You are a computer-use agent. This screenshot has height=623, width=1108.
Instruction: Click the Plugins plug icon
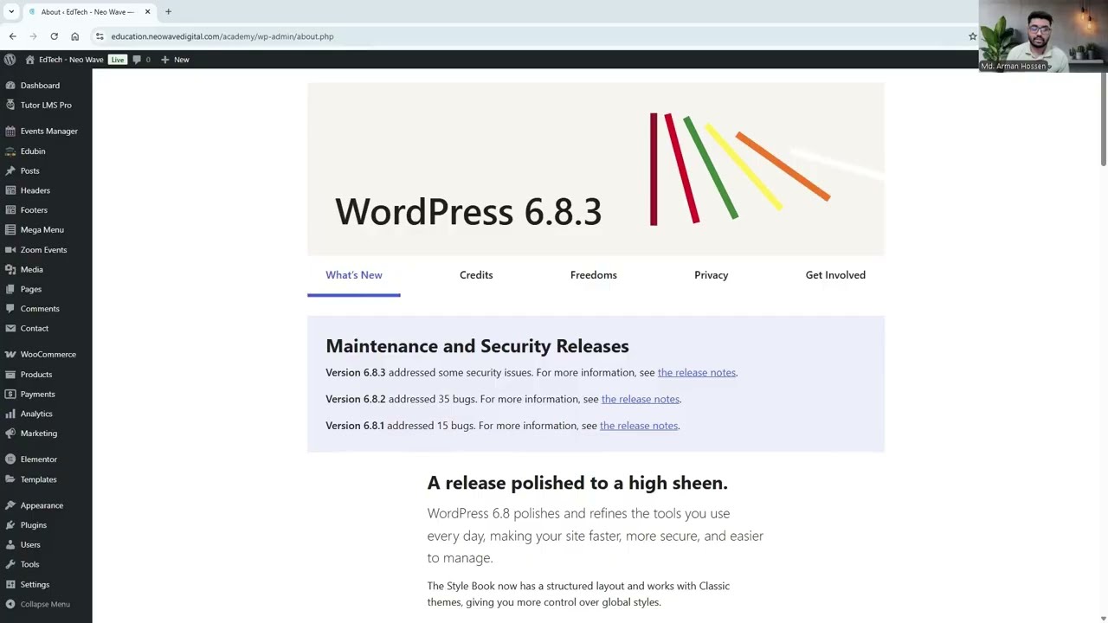pos(10,525)
